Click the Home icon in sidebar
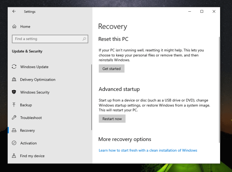 (x=14, y=26)
